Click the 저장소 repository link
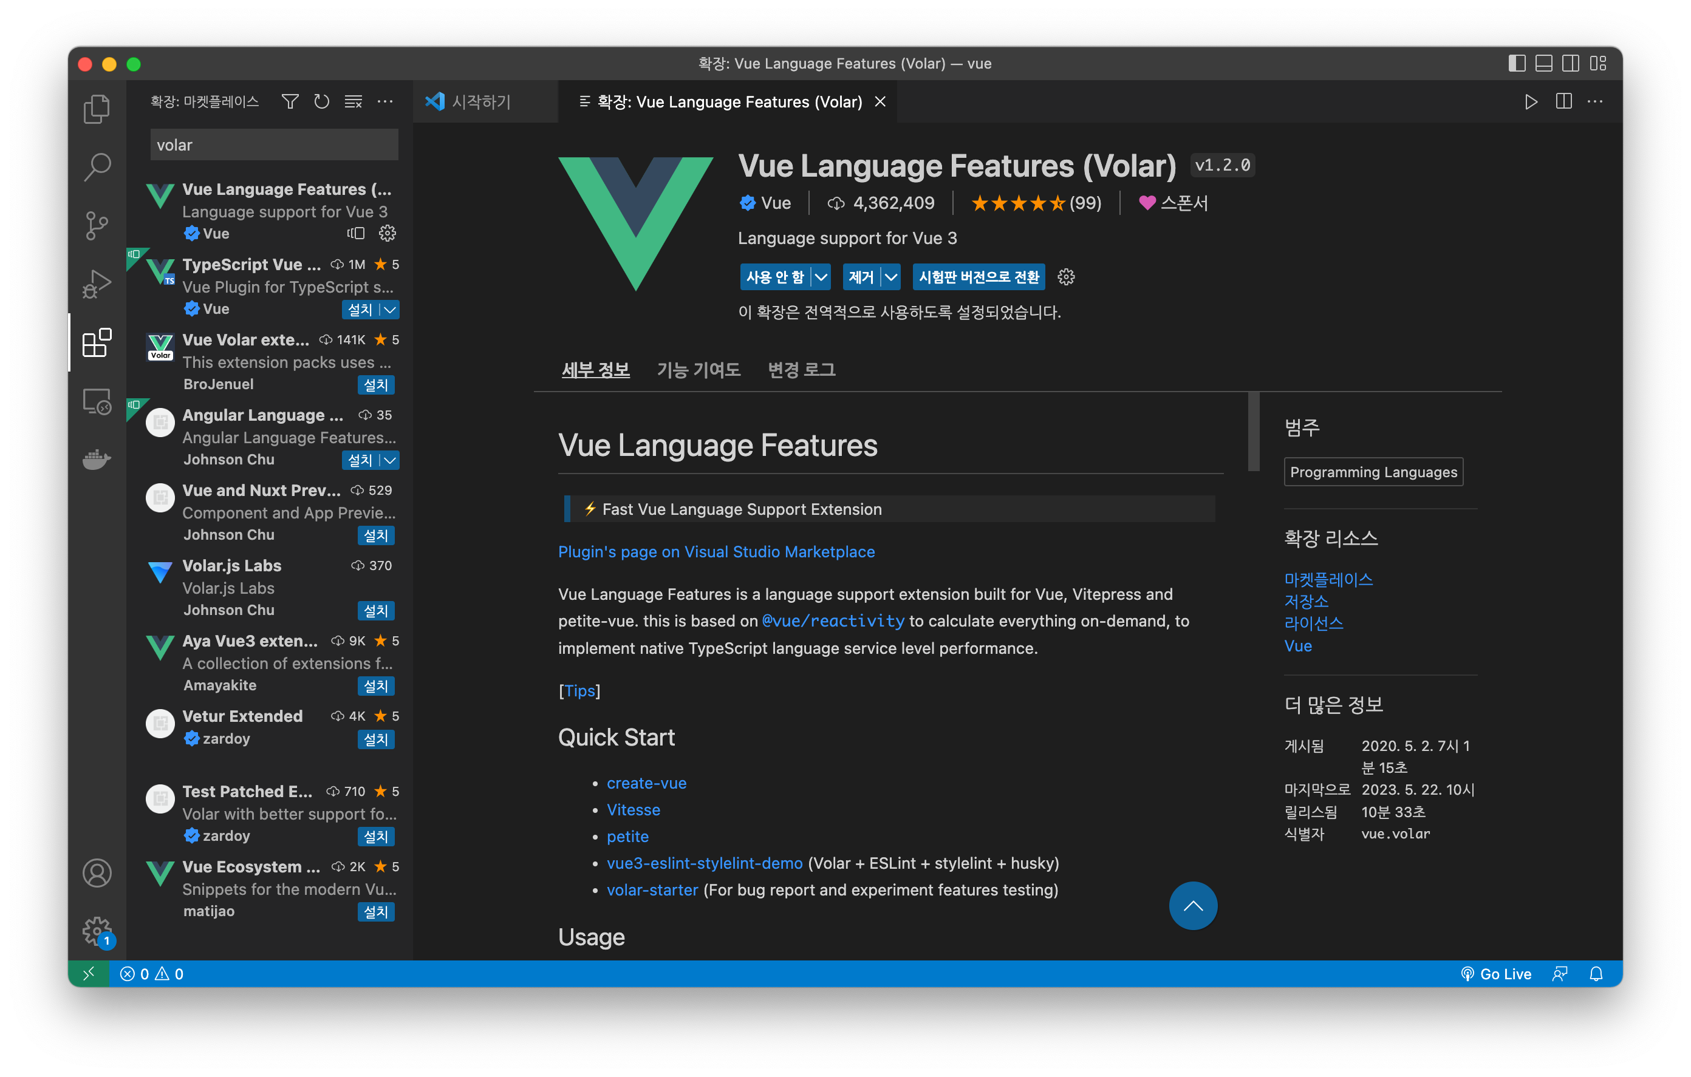The image size is (1691, 1077). 1306,601
